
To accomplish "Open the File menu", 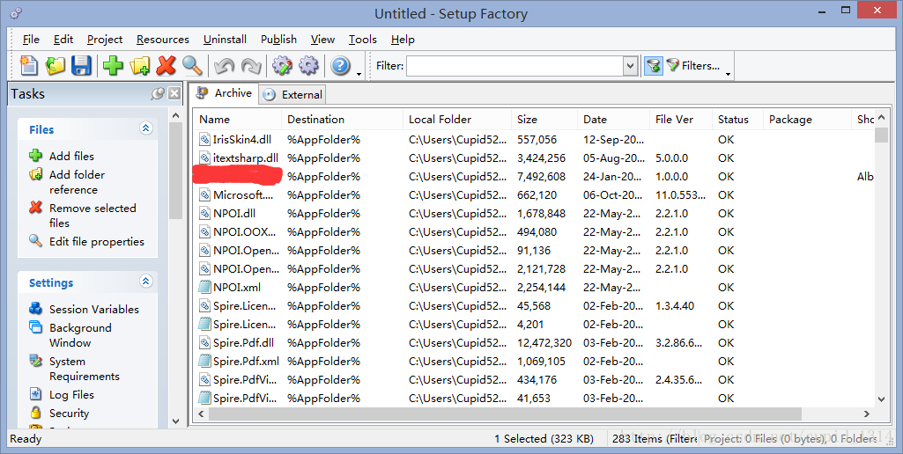I will (31, 39).
